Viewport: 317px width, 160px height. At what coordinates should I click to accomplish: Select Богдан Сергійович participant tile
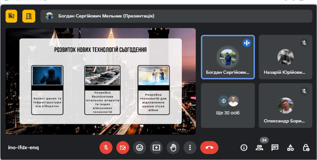point(228,57)
